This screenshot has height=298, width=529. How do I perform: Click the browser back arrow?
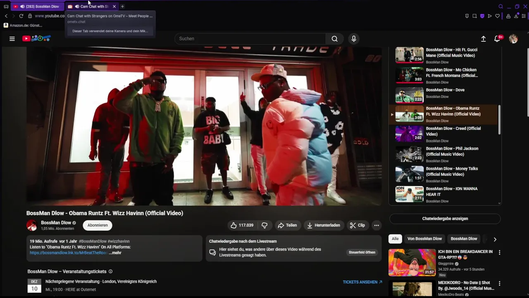coord(6,16)
